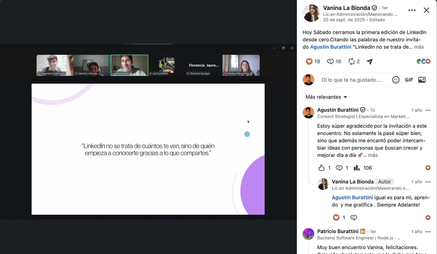View 106 impressions on Agustin's comment
This screenshot has height=254, width=437.
(363, 168)
